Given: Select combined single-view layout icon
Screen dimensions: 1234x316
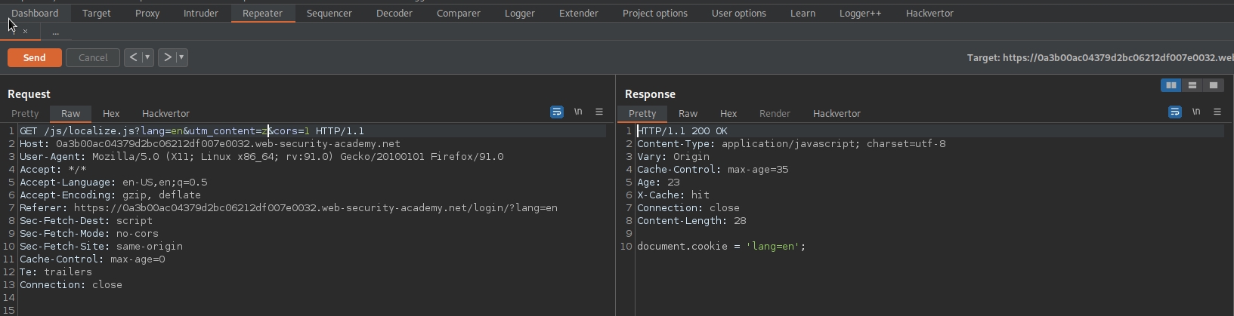Looking at the screenshot, I should [x=1214, y=85].
